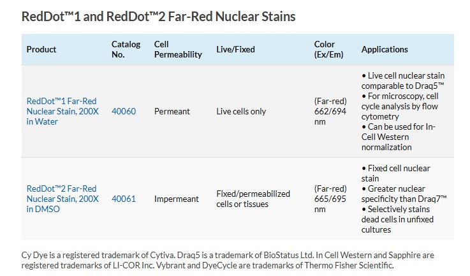Click the Live/Fixed column header

click(x=235, y=49)
